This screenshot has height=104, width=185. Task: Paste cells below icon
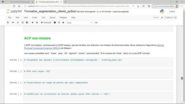coord(27,23)
